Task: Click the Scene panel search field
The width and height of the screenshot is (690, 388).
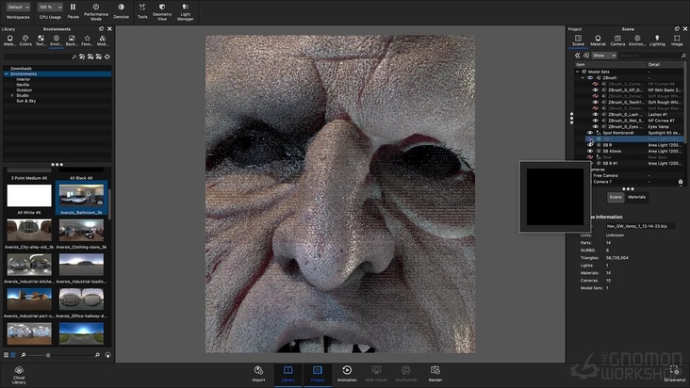Action: (649, 56)
